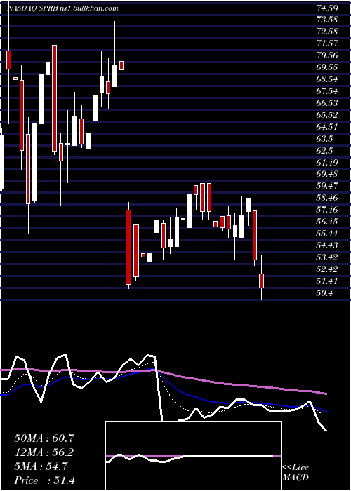Click the tall red gap-down candlestick body
This screenshot has height=491, width=351.
click(128, 247)
